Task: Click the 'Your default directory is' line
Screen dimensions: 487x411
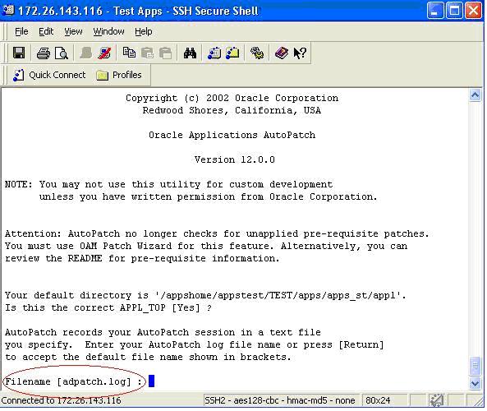Action: [205, 295]
